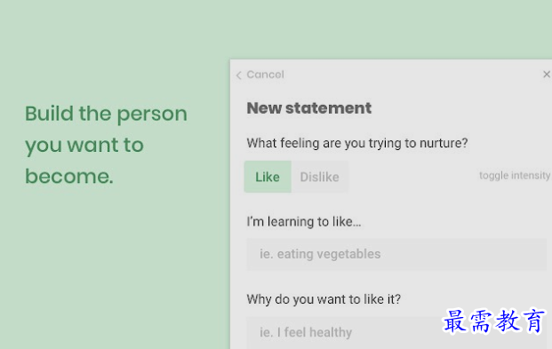
Task: Click the bold word 'statement' in the heading
Action: (x=328, y=108)
